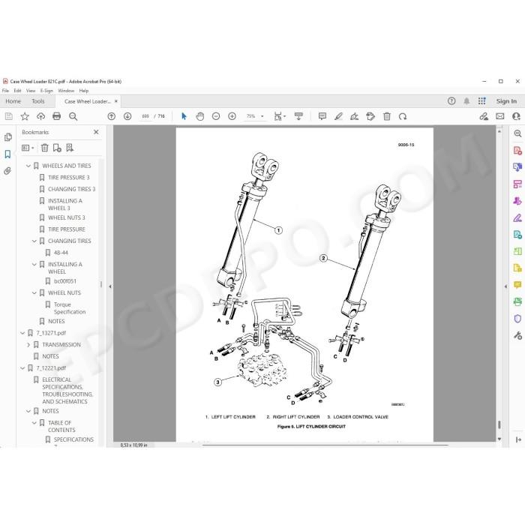Open the notifications bell
This screenshot has height=525, width=525.
click(x=466, y=100)
